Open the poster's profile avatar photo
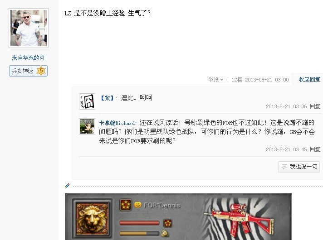This screenshot has height=240, width=323. tap(29, 28)
